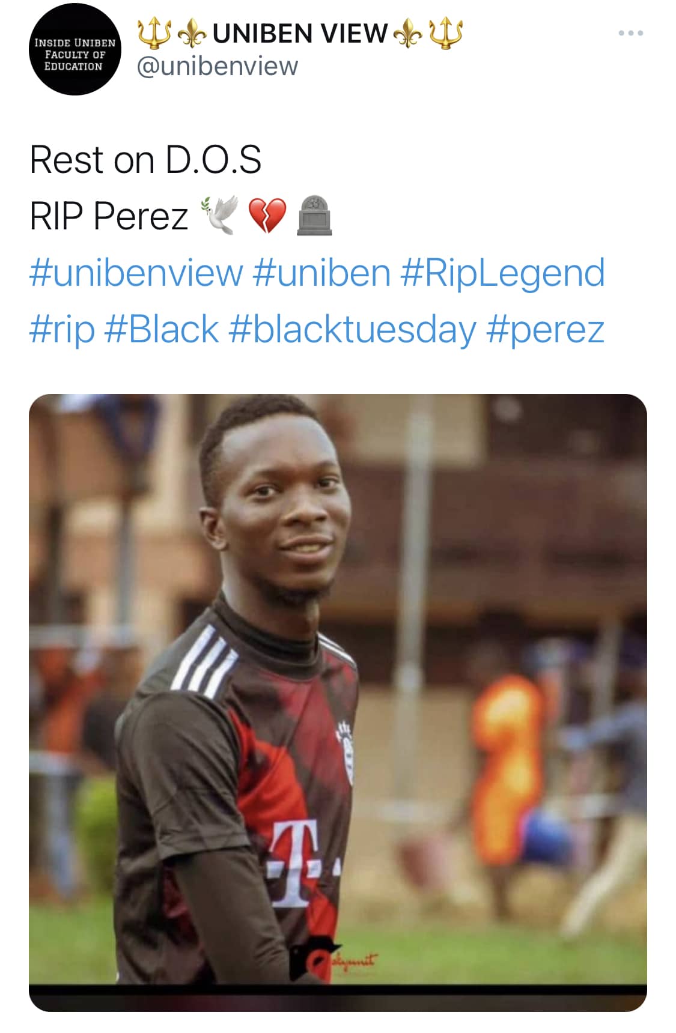Open the three-dot more options menu
676x1033 pixels.
[x=631, y=33]
